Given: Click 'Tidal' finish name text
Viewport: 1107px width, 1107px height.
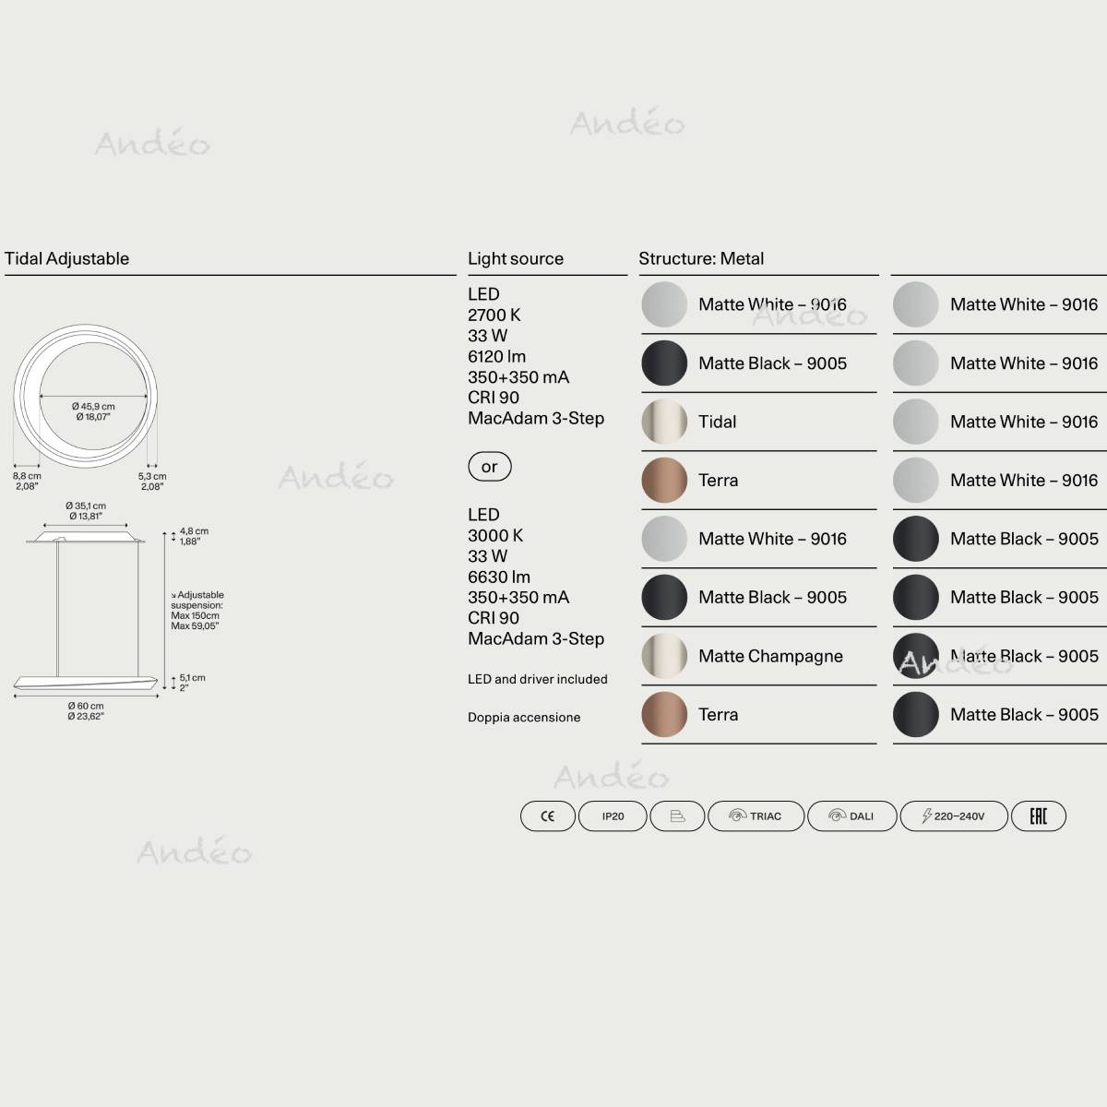Looking at the screenshot, I should pos(718,422).
